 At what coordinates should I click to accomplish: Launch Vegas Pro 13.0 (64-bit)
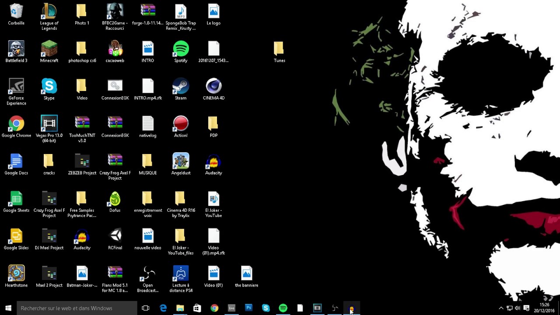[x=49, y=129]
